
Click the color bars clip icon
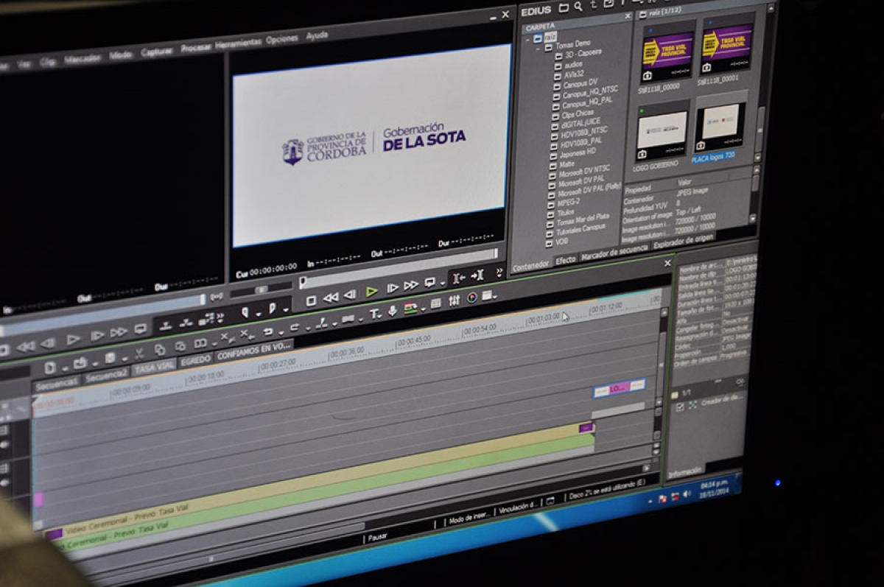click(x=410, y=308)
